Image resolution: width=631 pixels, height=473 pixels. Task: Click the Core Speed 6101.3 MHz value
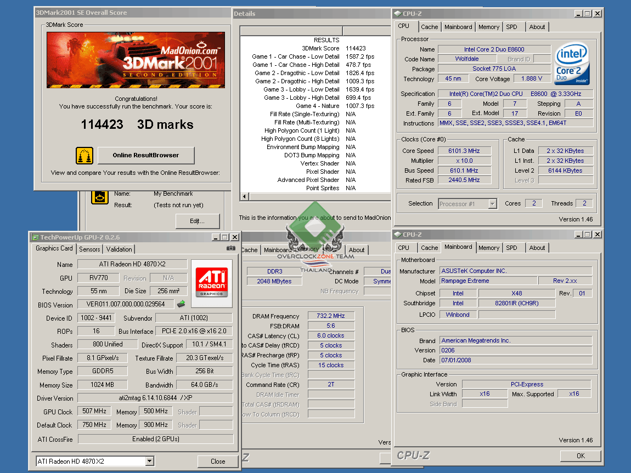click(464, 151)
